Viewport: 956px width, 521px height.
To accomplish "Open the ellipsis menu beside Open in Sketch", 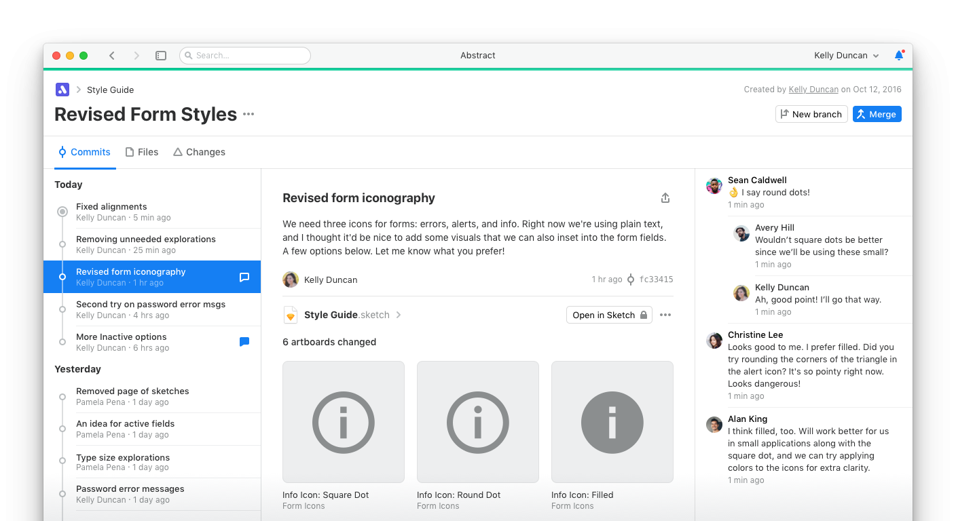I will 665,315.
